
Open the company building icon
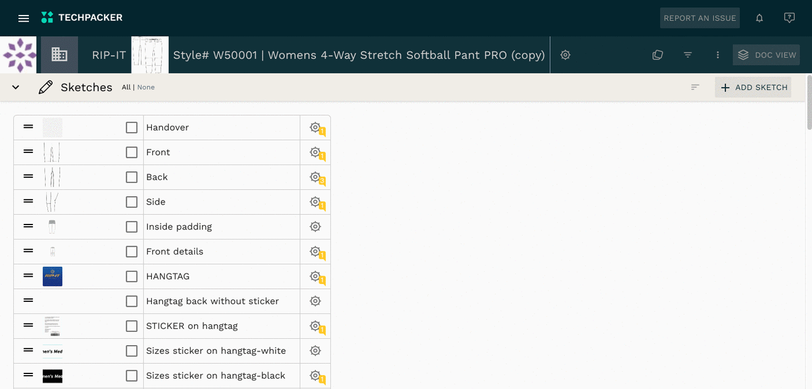point(60,54)
